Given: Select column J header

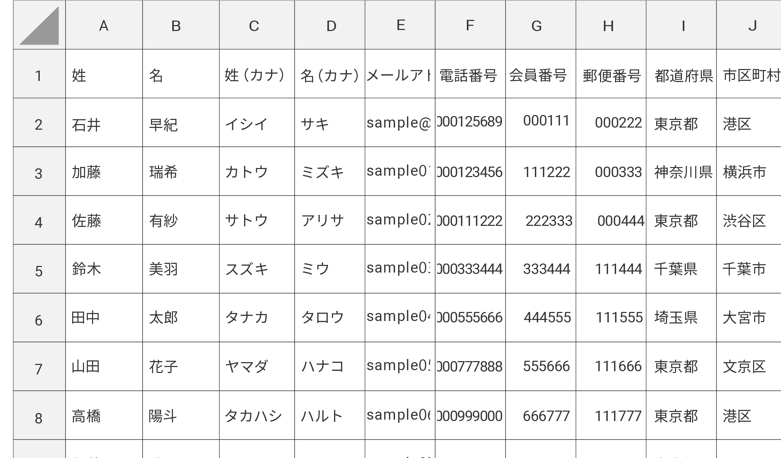Looking at the screenshot, I should click(749, 25).
